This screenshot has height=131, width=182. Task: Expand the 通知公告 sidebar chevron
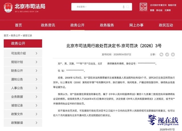[36, 79]
